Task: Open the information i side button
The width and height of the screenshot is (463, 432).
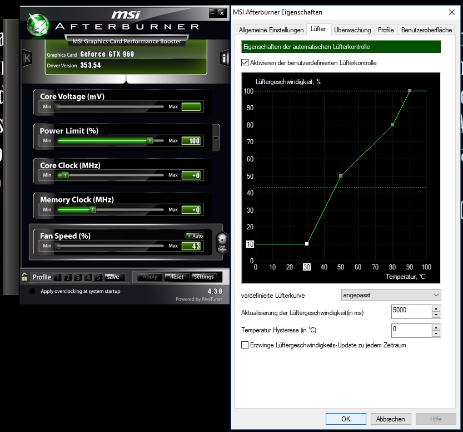Action: pyautogui.click(x=225, y=58)
